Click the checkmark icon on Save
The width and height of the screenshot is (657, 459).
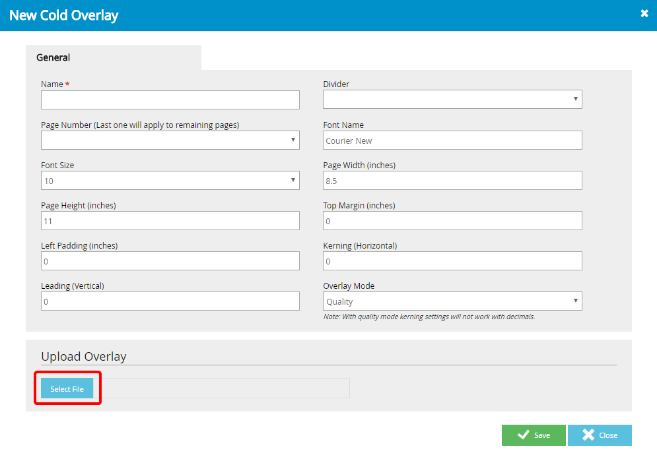pos(523,435)
